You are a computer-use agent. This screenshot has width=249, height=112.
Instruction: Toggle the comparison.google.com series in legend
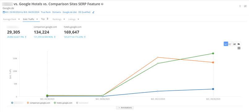[x=39, y=103]
